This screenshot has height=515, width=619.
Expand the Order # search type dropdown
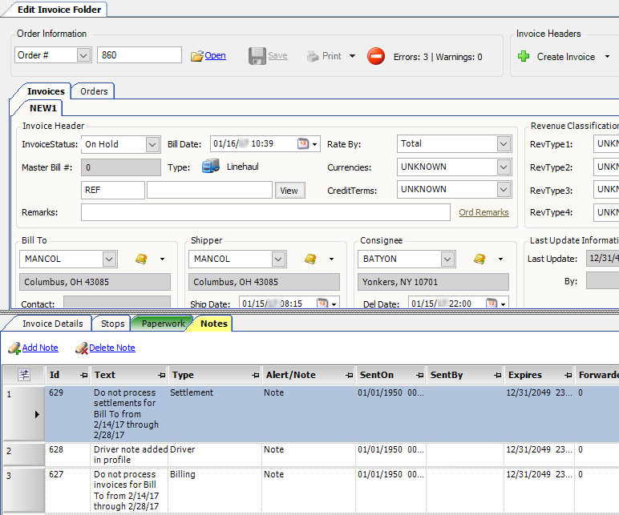coord(83,55)
